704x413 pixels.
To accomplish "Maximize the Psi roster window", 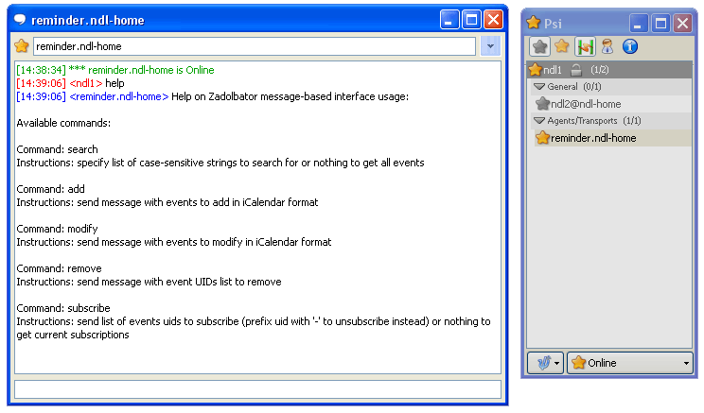I will tap(660, 23).
